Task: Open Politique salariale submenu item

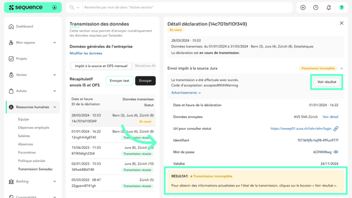Action: (31, 161)
